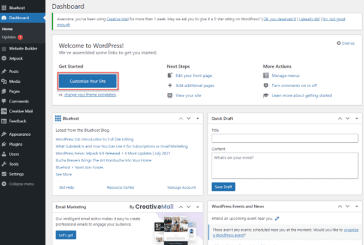Open the Resource Center link
The height and width of the screenshot is (245, 364).
click(x=120, y=187)
